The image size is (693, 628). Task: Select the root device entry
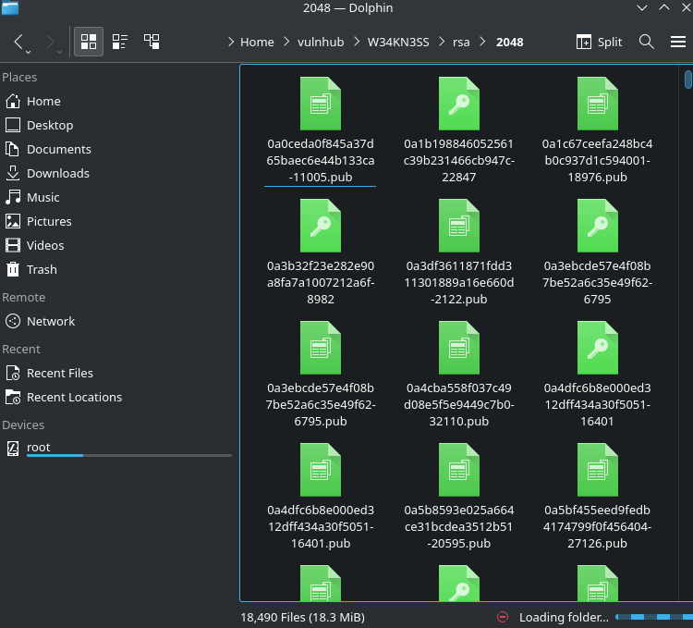tap(38, 447)
